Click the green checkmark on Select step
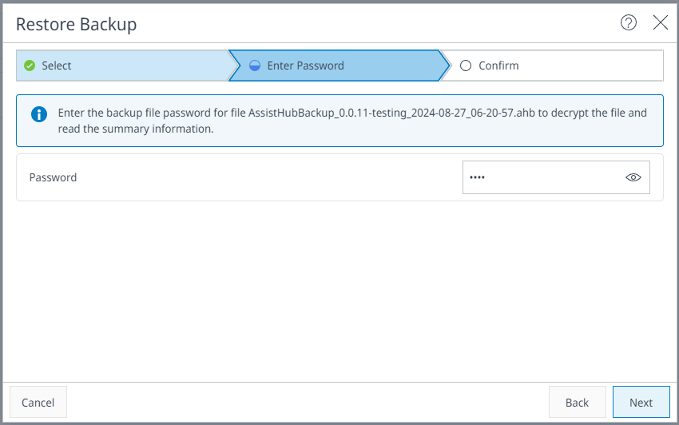 point(30,66)
